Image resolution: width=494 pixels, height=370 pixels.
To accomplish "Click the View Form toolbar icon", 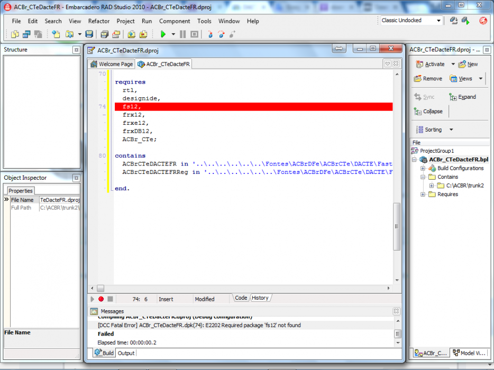I will click(x=26, y=34).
